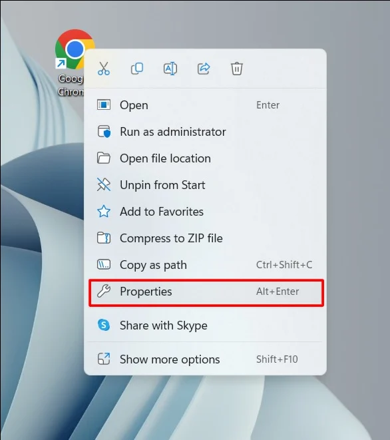Click the Share icon in the menu's top row

(x=204, y=69)
